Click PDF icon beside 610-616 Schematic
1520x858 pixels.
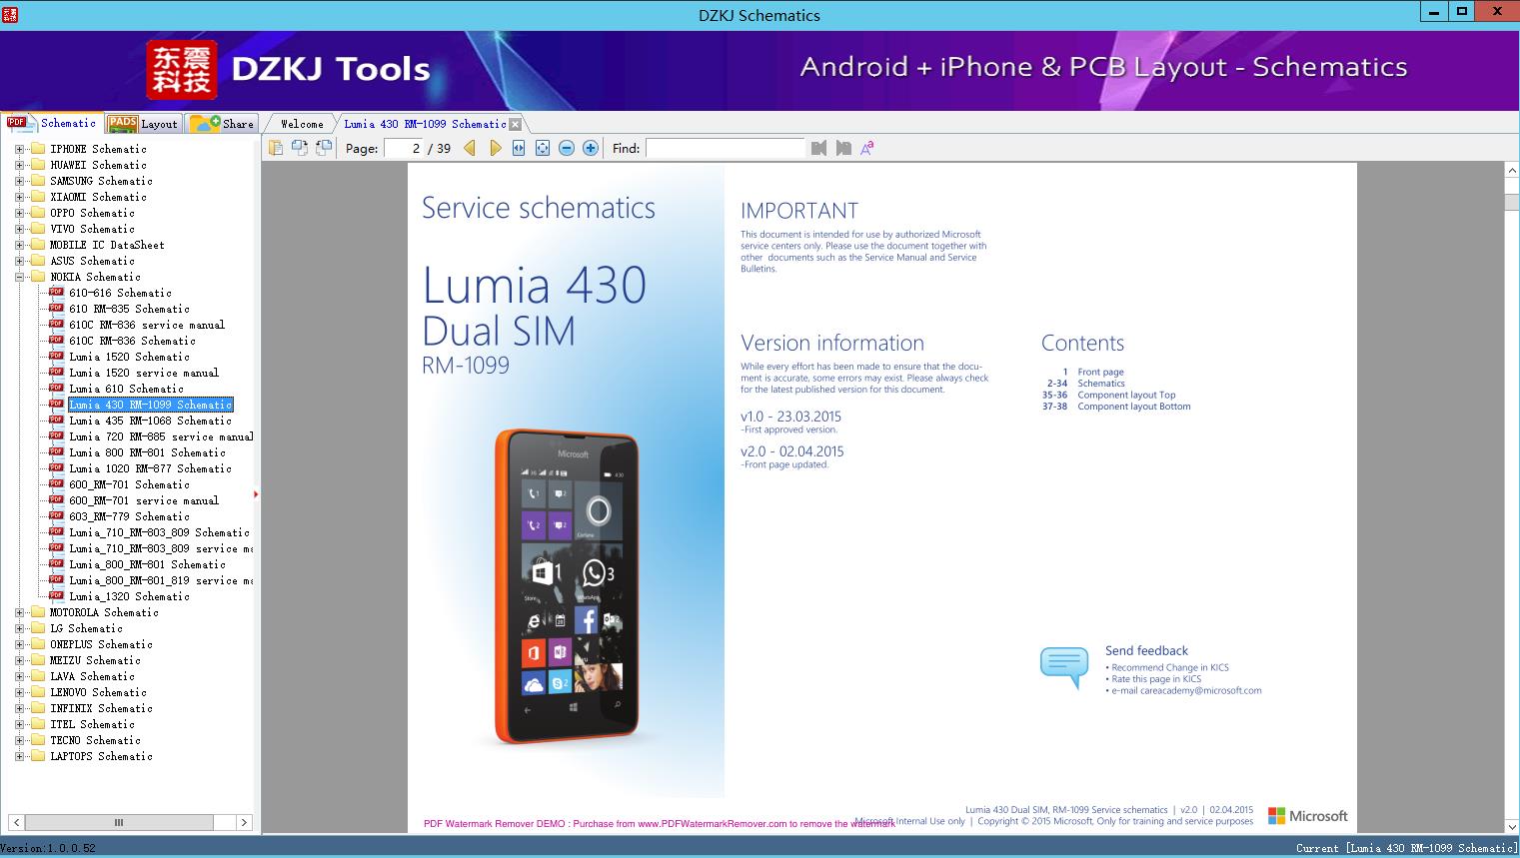coord(57,293)
